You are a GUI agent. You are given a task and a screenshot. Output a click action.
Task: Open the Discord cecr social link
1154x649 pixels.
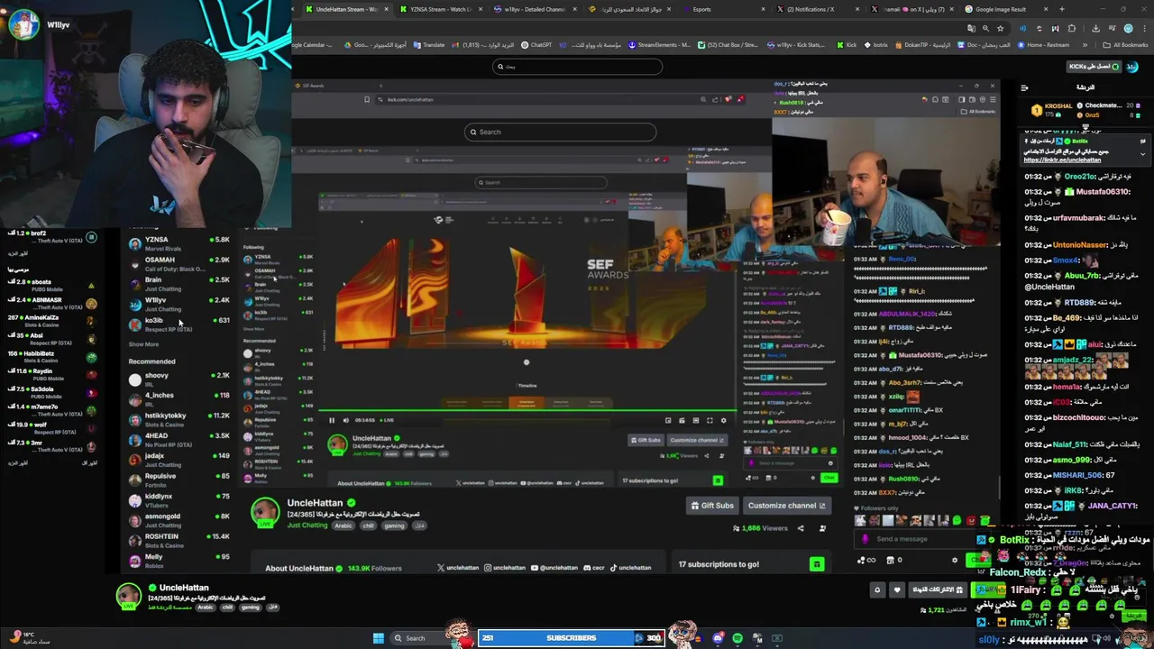(593, 568)
